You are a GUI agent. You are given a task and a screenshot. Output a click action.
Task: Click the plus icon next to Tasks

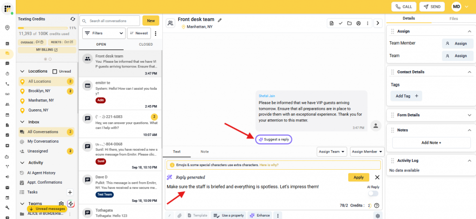pyautogui.click(x=70, y=192)
